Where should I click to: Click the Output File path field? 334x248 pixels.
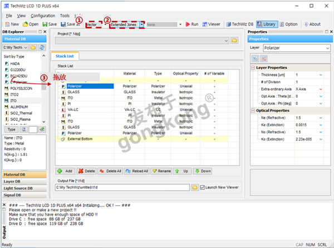[122, 187]
